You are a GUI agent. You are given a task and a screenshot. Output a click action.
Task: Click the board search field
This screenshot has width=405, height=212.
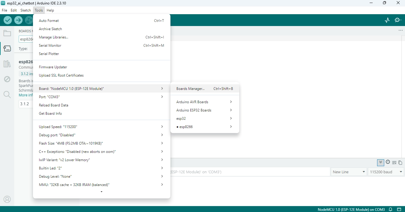point(26,39)
